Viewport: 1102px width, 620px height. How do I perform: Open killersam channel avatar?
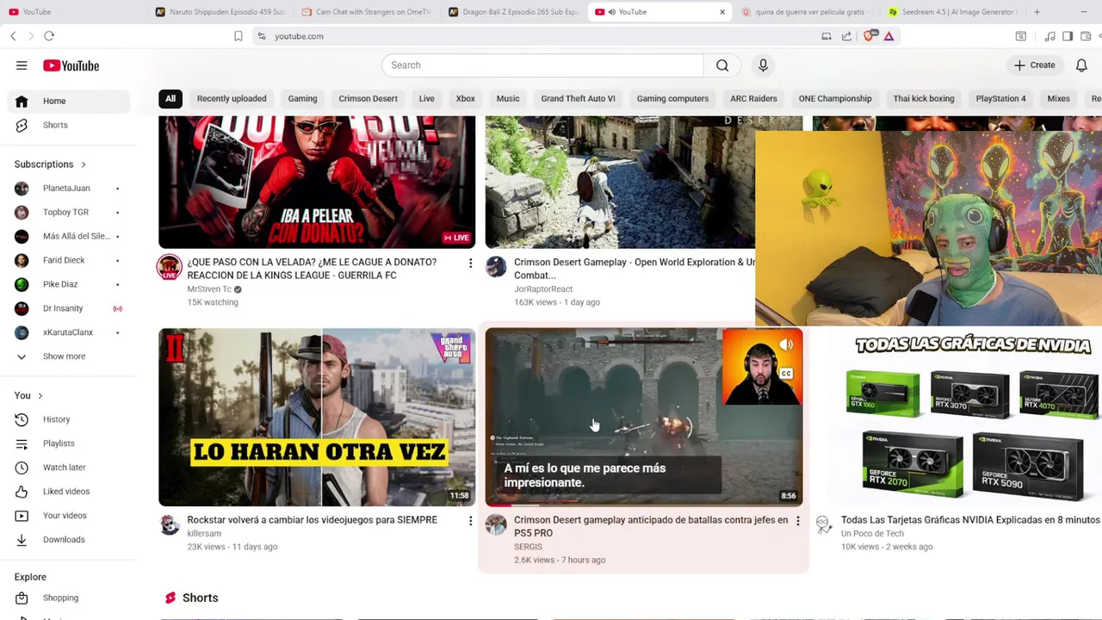click(170, 524)
